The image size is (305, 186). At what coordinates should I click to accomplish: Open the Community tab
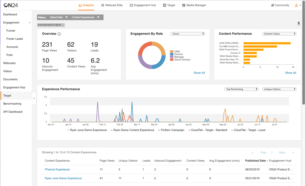[x=280, y=5]
